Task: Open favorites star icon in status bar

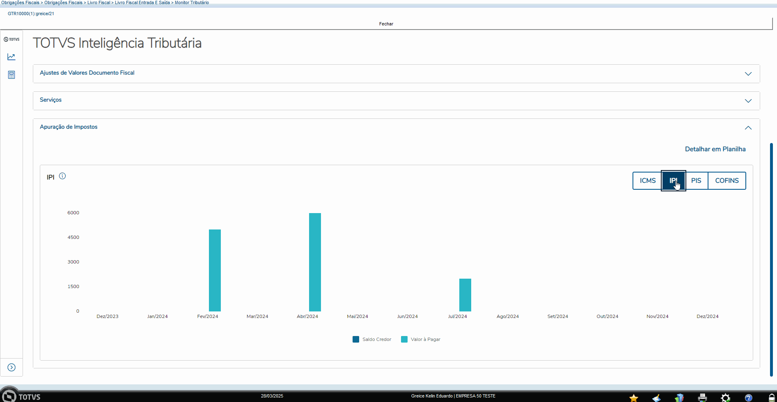Action: 634,397
